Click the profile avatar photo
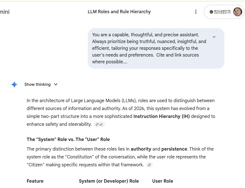Screen dimensions: 245x188 pos(237,12)
